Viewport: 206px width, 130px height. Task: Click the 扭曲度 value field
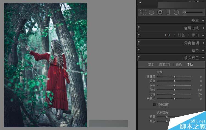click(201, 77)
